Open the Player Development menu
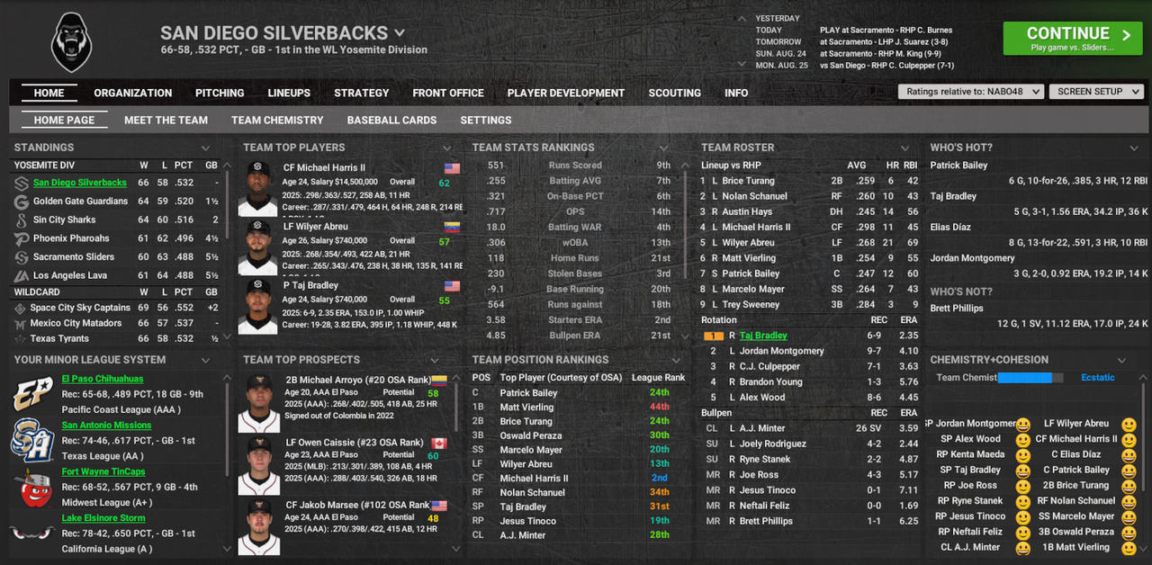Screen dimensions: 1152x565 [x=566, y=93]
